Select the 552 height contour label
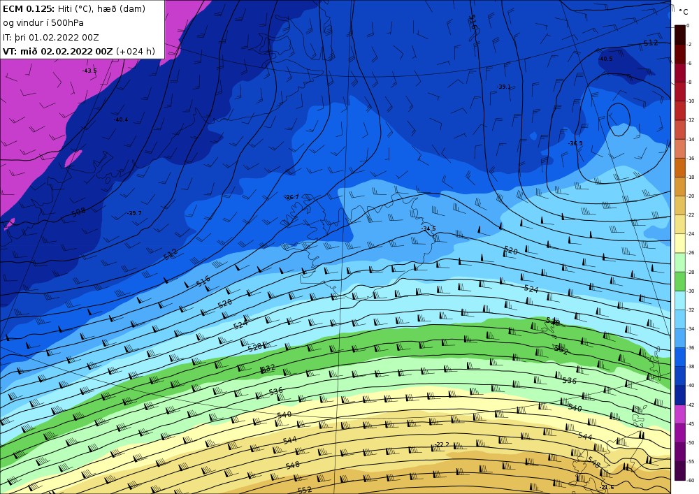This screenshot has width=699, height=494. [305, 490]
